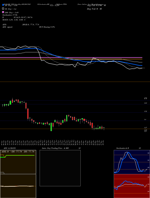Click the white 50 Day EMA legend swatch

(x=3, y=9)
